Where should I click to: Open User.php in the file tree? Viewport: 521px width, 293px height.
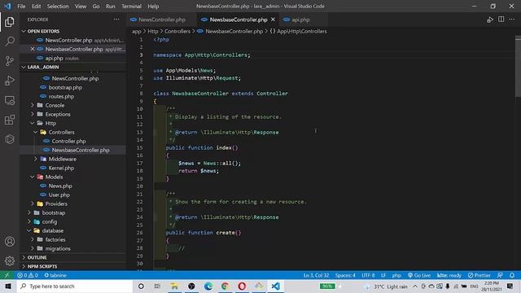click(59, 195)
